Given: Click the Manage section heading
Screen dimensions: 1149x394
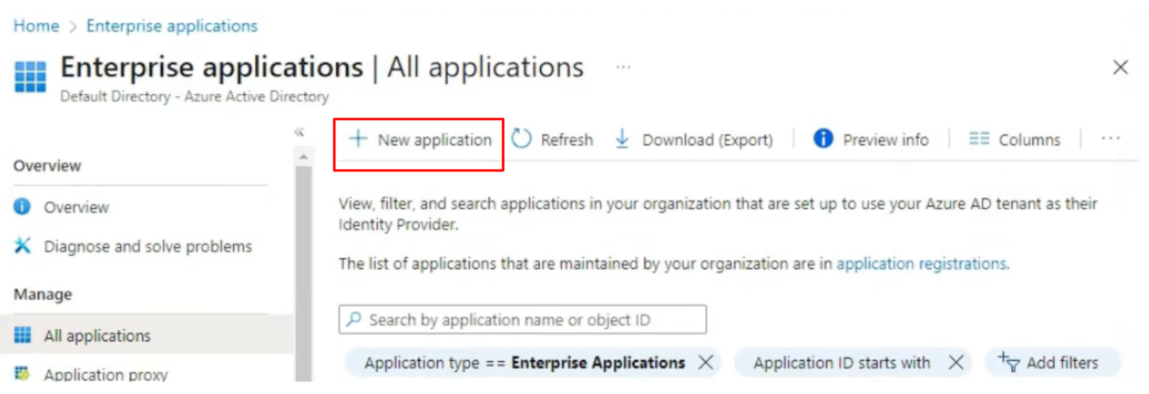Looking at the screenshot, I should point(43,294).
